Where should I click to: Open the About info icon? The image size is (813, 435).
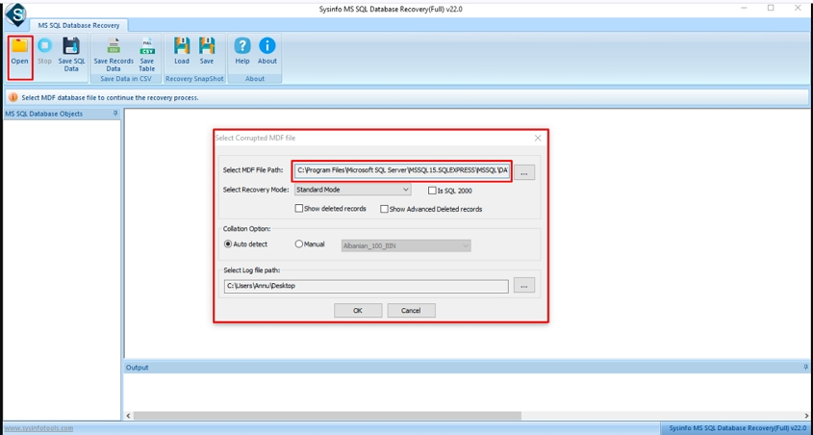tap(267, 47)
